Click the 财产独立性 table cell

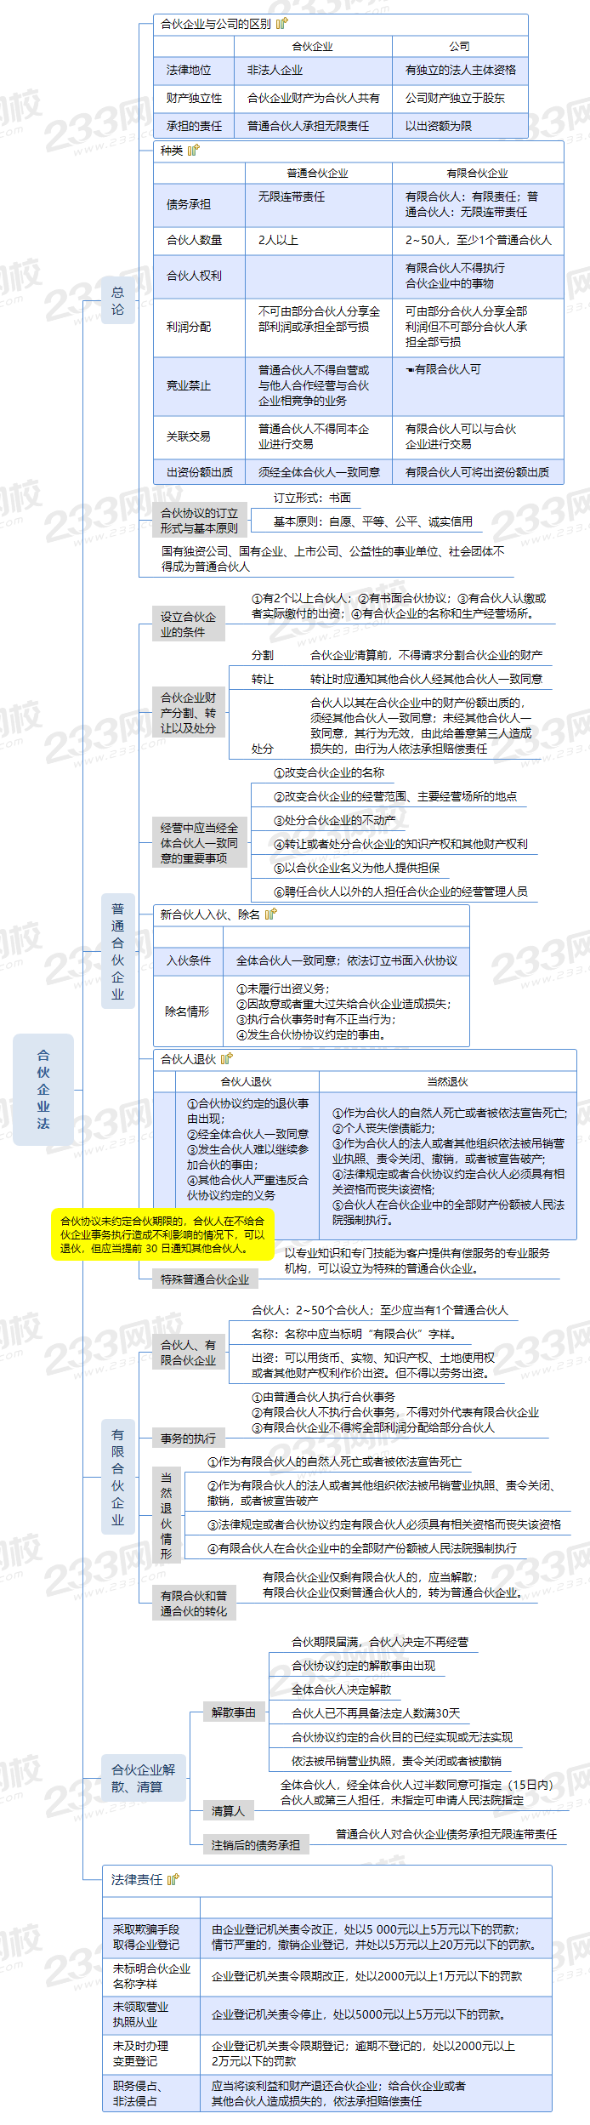click(x=195, y=99)
